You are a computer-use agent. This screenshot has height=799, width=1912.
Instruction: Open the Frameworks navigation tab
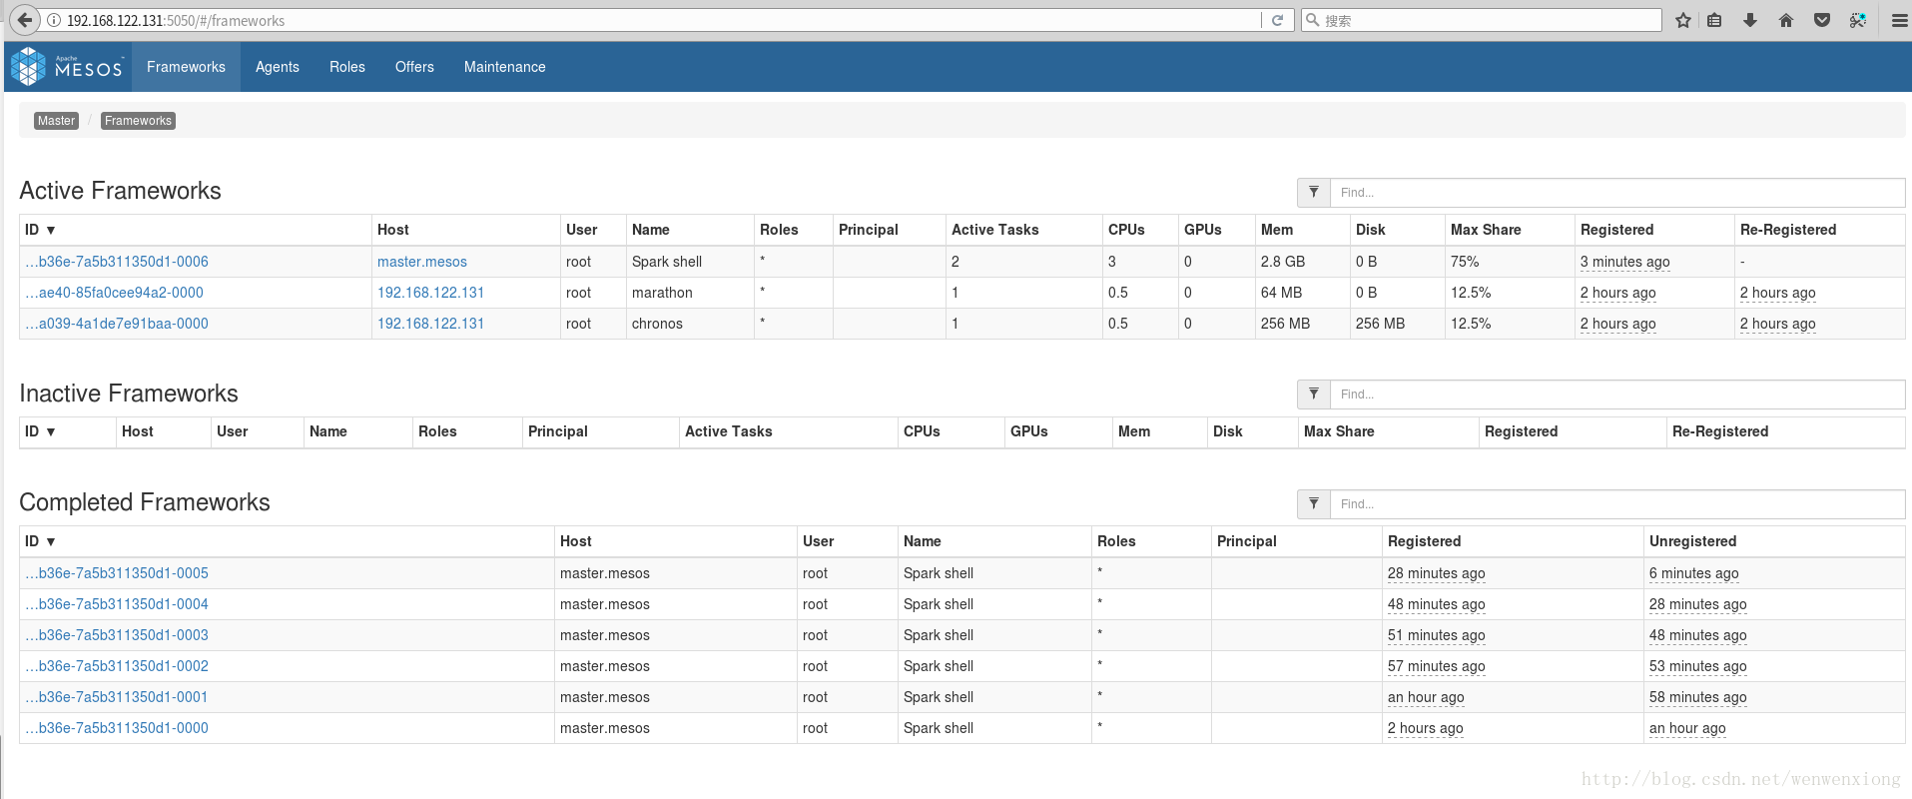(x=186, y=67)
